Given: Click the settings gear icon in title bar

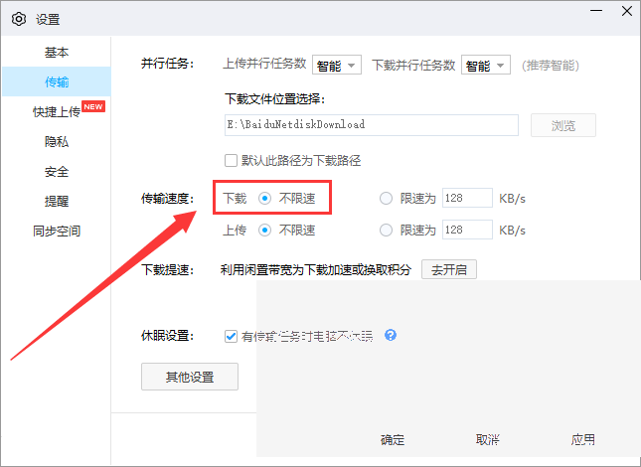Looking at the screenshot, I should click(x=19, y=19).
